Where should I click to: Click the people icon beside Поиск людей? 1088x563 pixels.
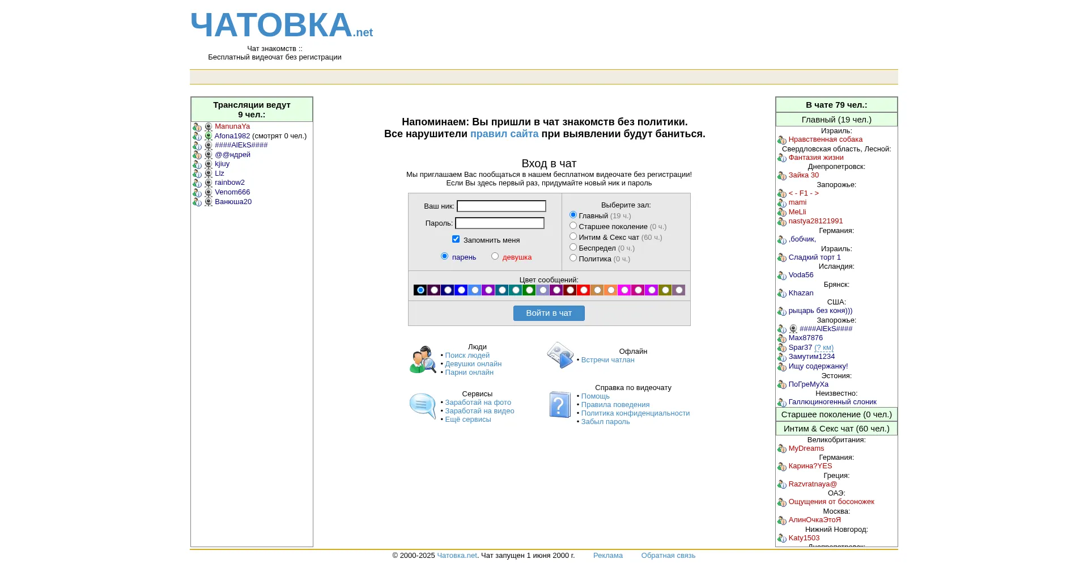point(422,359)
